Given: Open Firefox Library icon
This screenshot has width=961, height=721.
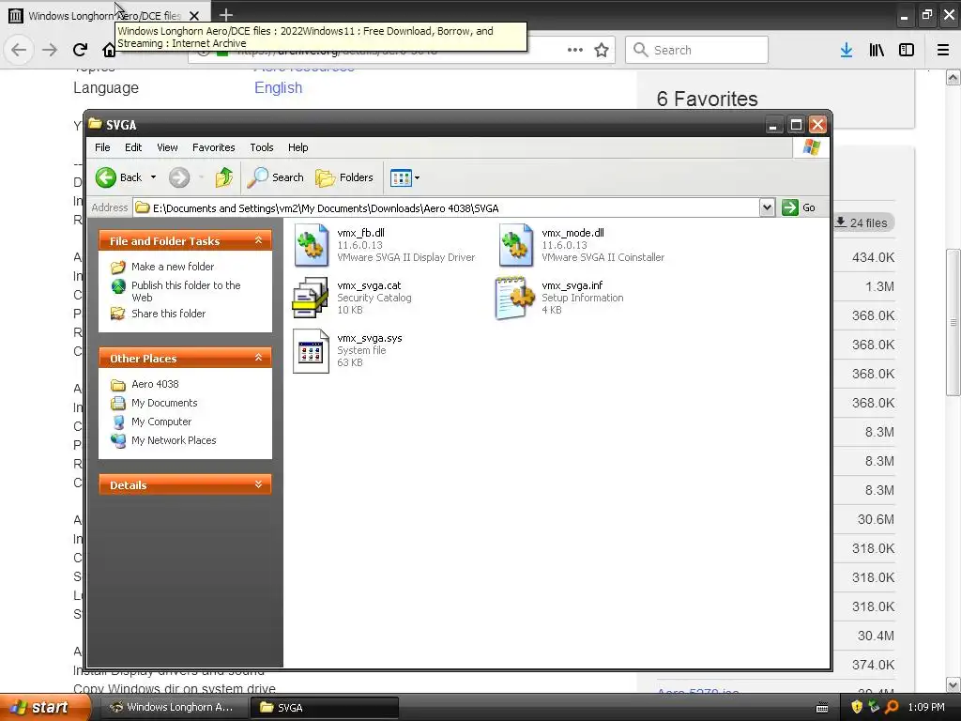Looking at the screenshot, I should point(877,50).
